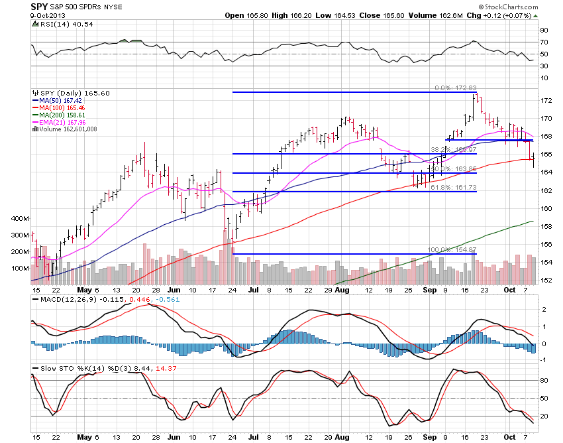Viewport: 563px width, 443px height.
Task: Click the MACD(12,26,9) black line legend marker
Action: 36,300
